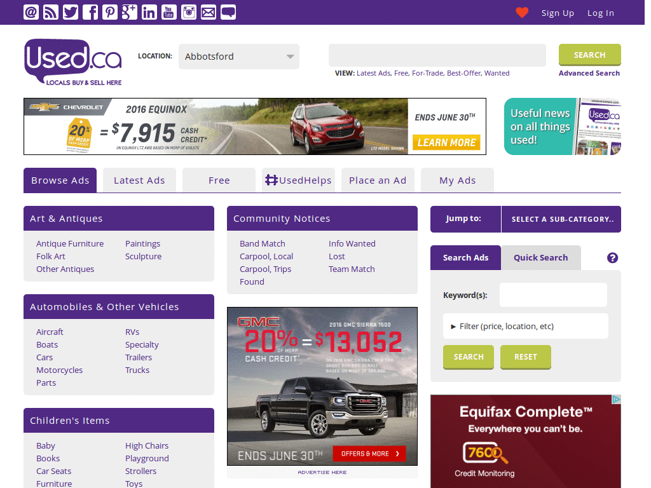The image size is (651, 488).
Task: Open the Info Wanted link
Action: (352, 243)
